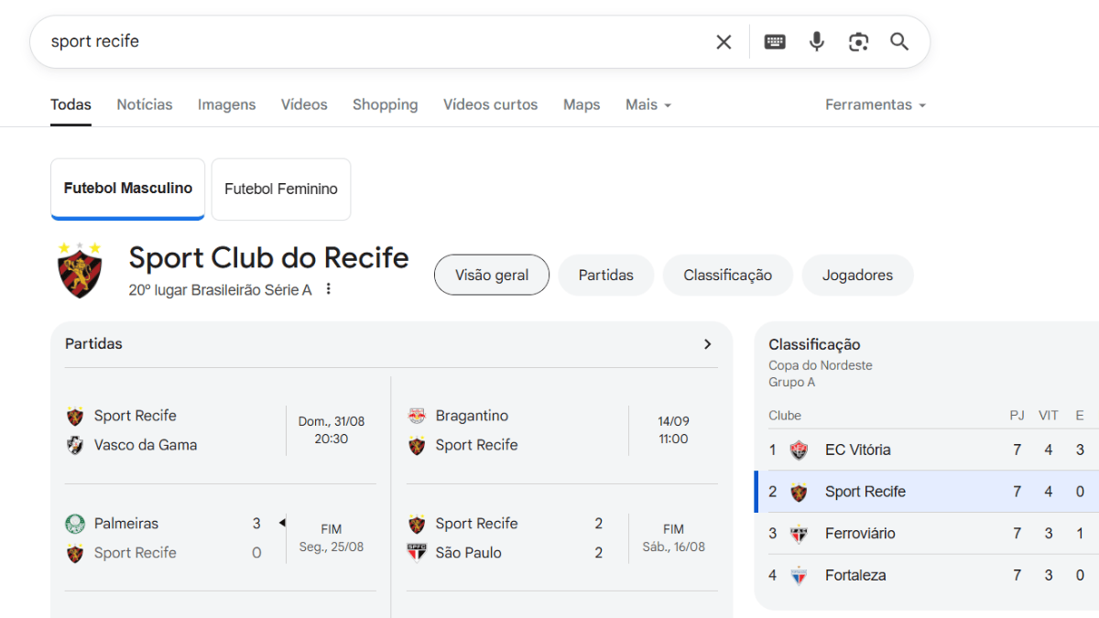
Task: Expand Partidas with the right chevron
Action: click(x=707, y=344)
